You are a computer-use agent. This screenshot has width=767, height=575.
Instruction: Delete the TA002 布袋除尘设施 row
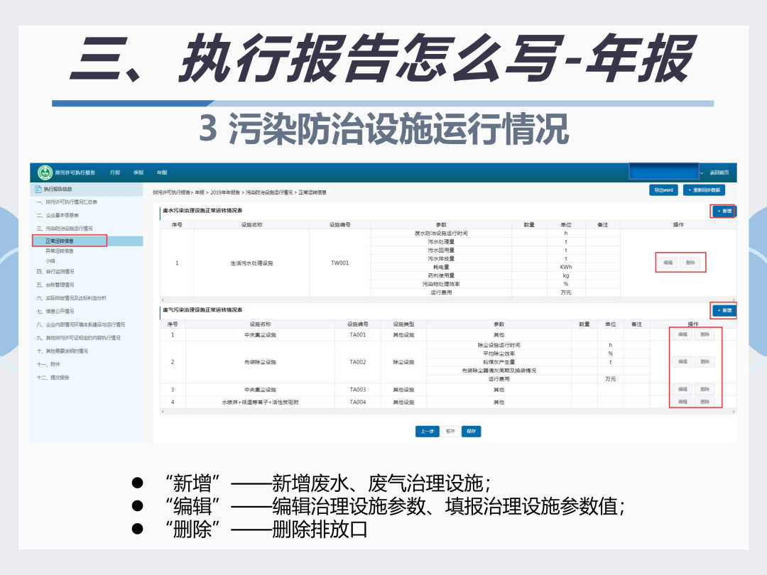coord(705,362)
